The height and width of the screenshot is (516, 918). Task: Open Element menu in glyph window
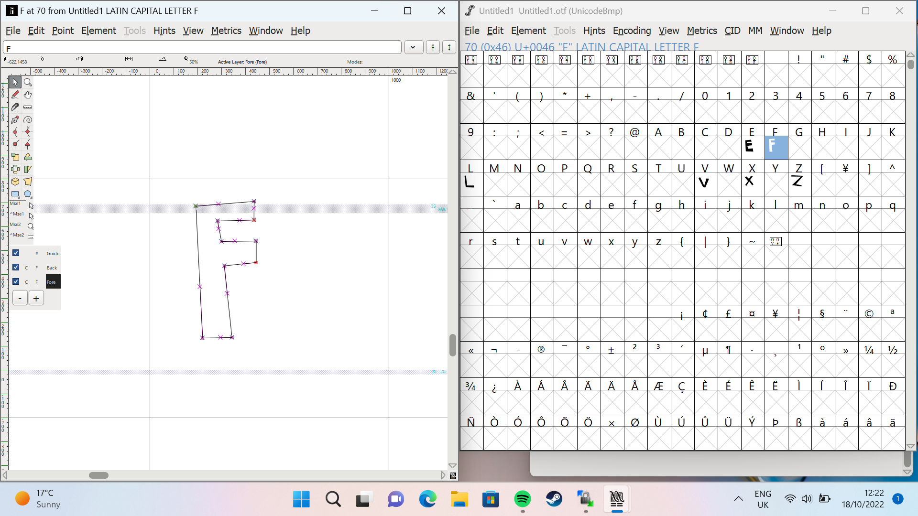click(x=98, y=31)
